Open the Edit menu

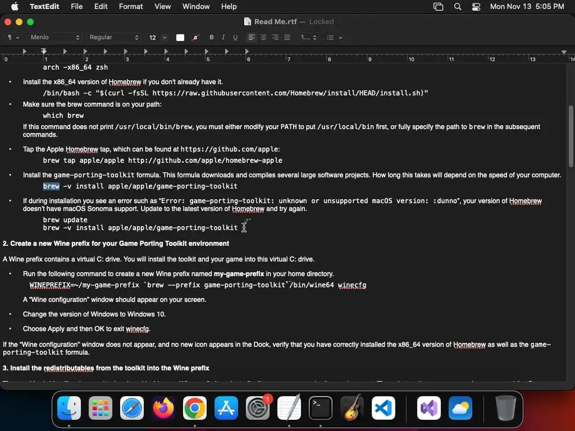pos(101,6)
